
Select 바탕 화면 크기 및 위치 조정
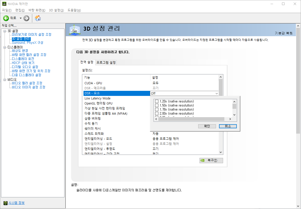tap(31, 71)
